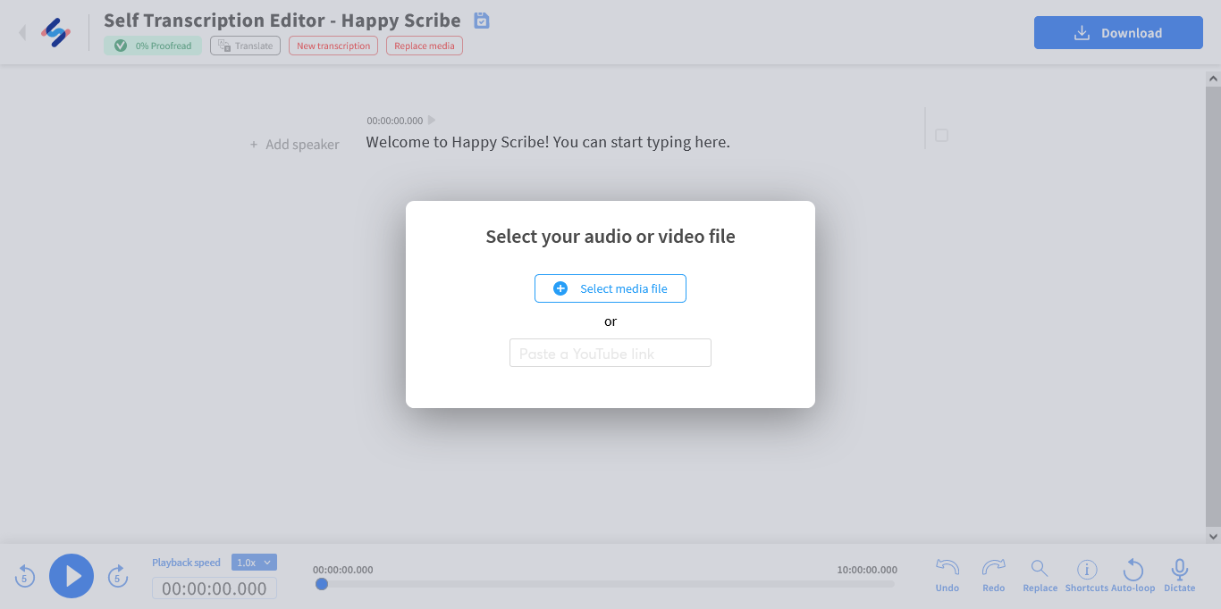Click the Translate button
This screenshot has width=1221, height=609.
246,46
